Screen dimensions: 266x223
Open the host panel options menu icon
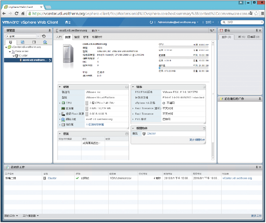[x=212, y=30]
